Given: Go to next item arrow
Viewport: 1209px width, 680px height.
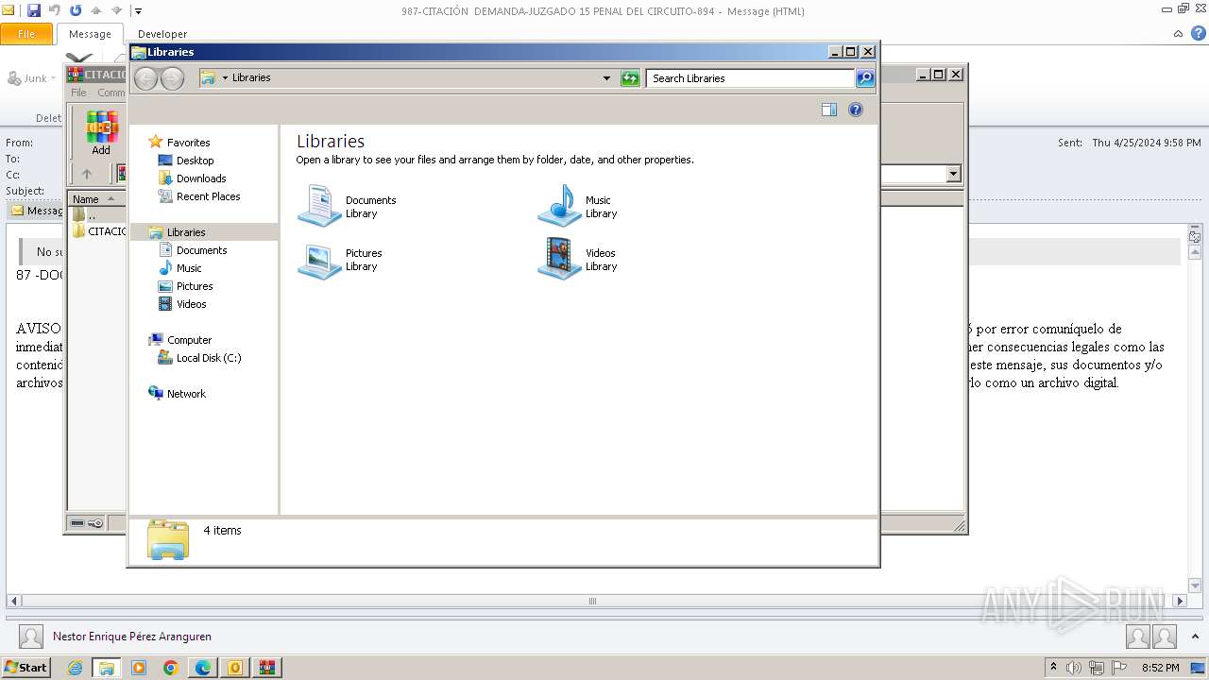Looking at the screenshot, I should click(x=117, y=10).
